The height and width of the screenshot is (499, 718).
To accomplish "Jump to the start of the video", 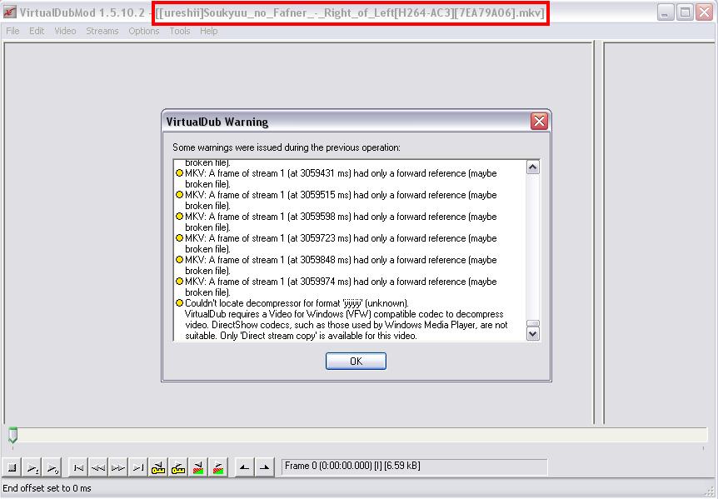I will coord(78,467).
